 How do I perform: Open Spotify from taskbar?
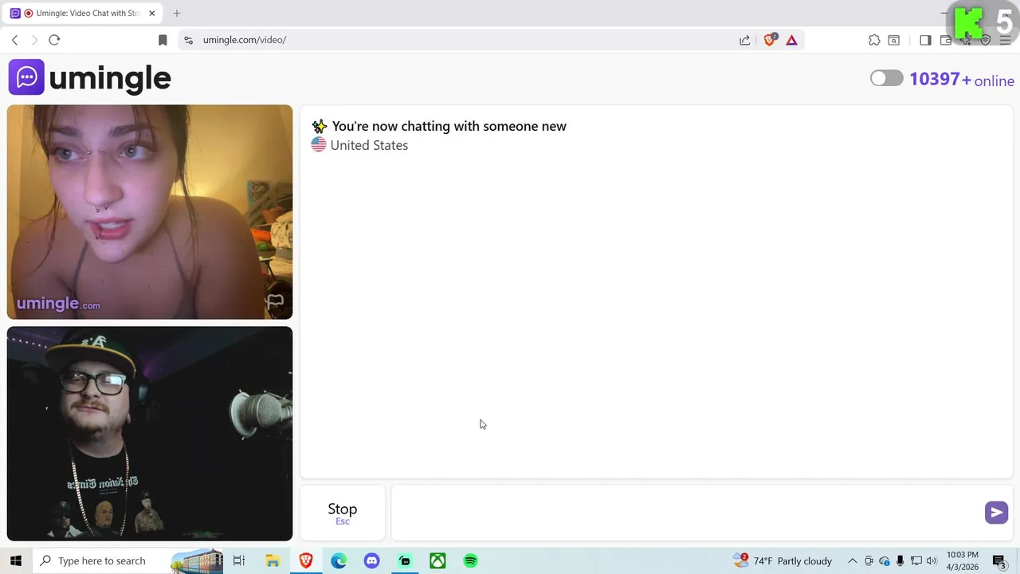tap(471, 560)
